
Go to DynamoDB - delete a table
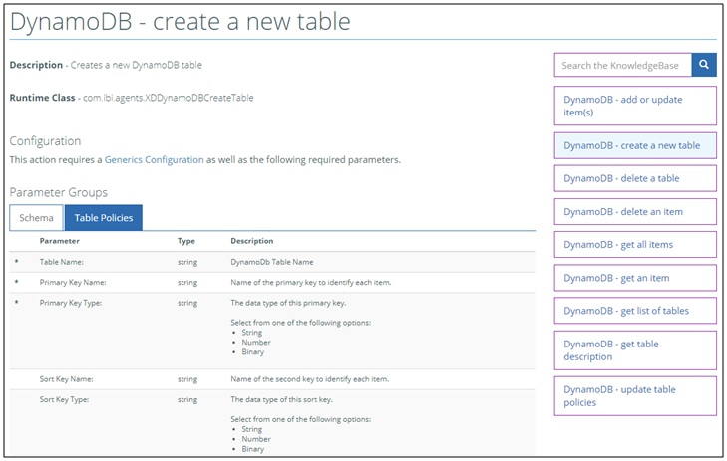coord(635,178)
